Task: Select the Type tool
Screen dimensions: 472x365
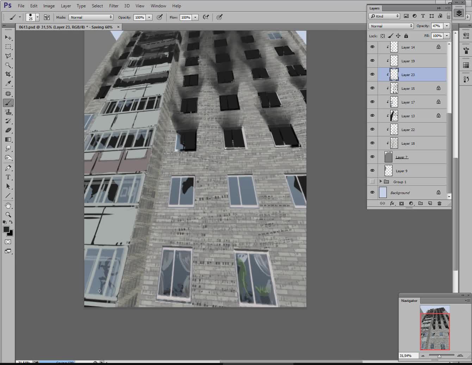Action: [8, 177]
